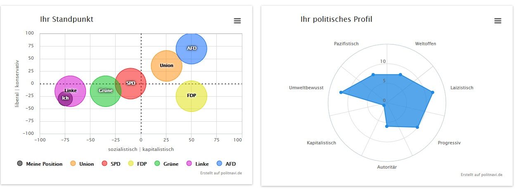This screenshot has height=190, width=516.
Task: Hide the Linke series via legend
Action: point(197,164)
